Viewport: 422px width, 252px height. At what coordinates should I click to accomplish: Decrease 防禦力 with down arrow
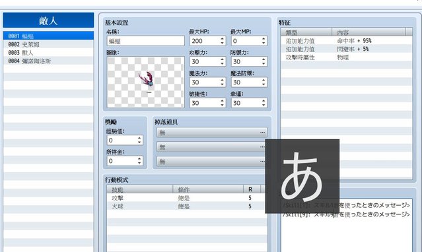click(x=264, y=64)
